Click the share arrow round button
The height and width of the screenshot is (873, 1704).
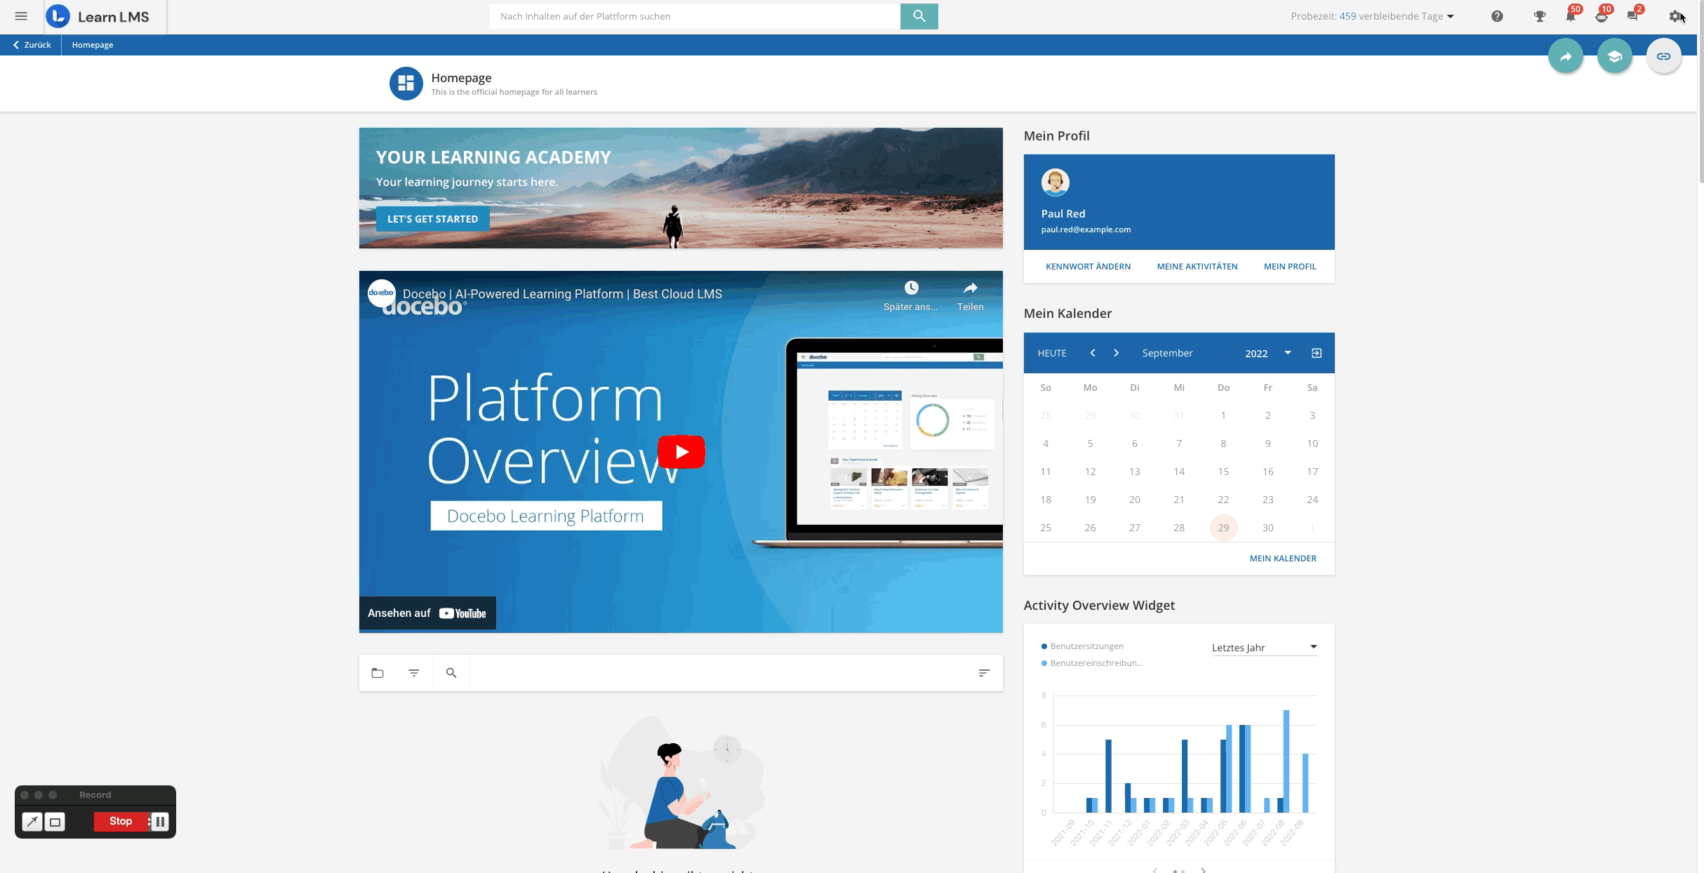(1566, 56)
